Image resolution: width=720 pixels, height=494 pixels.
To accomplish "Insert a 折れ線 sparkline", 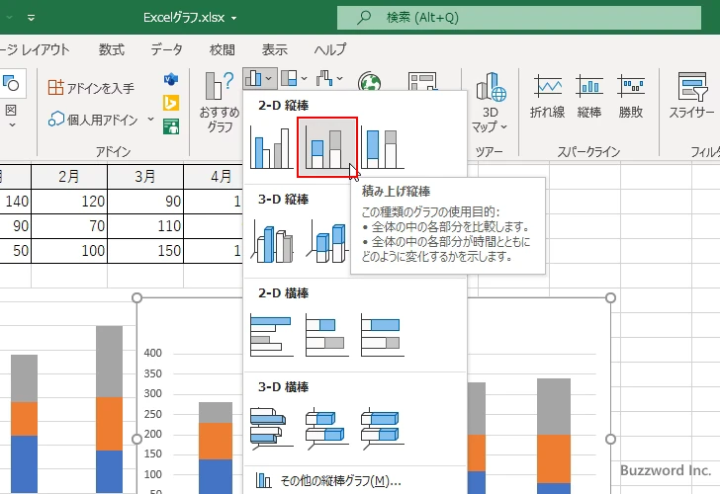I will click(x=547, y=97).
